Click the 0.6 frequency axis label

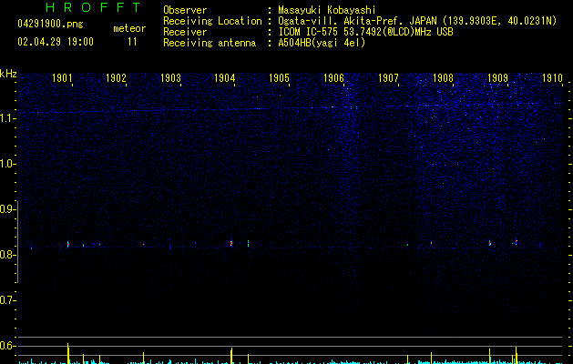click(x=7, y=346)
